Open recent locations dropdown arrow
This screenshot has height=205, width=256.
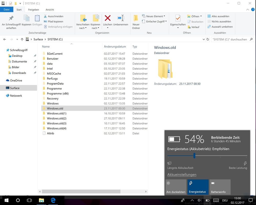17,39
